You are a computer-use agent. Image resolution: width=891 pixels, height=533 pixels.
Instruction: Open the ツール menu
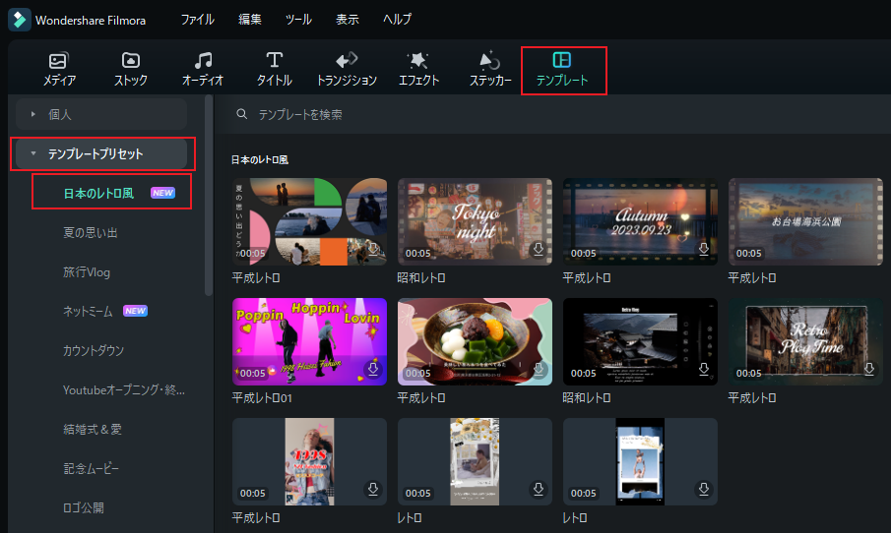tap(298, 19)
